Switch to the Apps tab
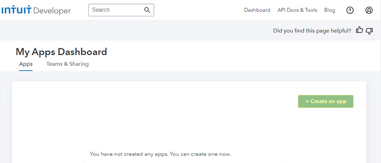Image resolution: width=381 pixels, height=163 pixels. point(26,64)
